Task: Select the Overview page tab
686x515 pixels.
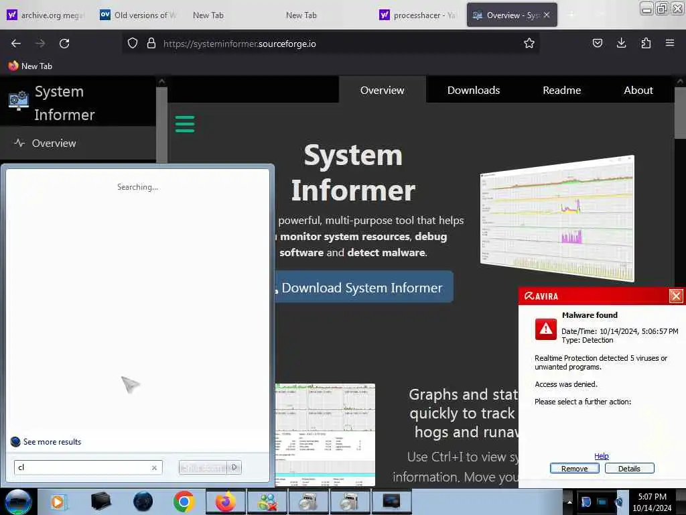Action: [x=383, y=91]
